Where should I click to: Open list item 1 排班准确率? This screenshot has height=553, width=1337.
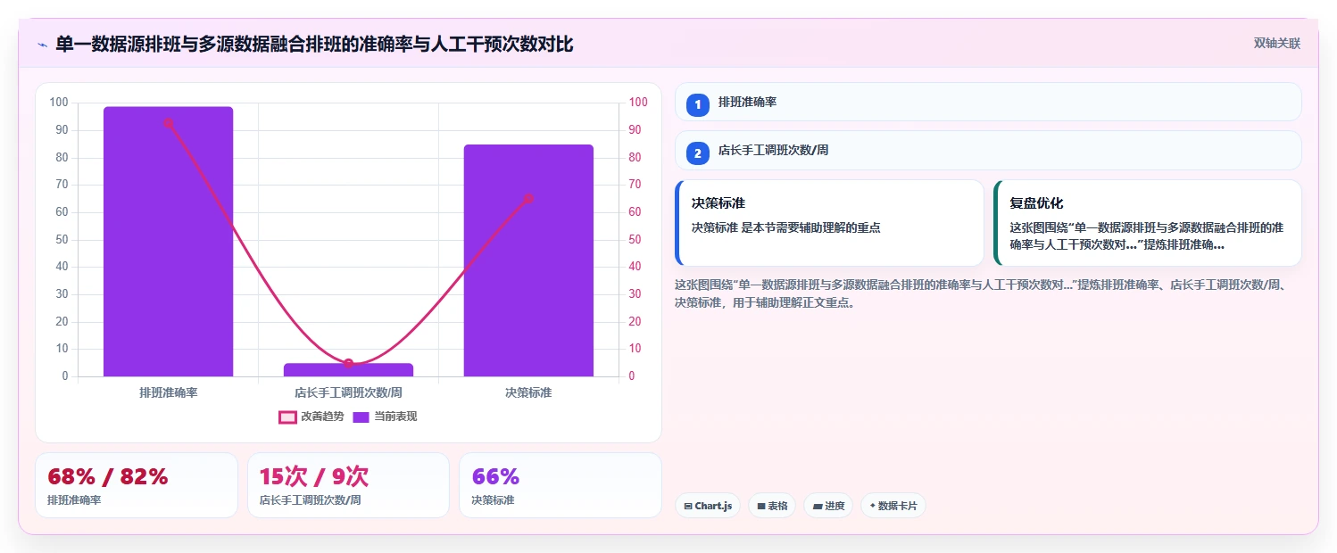click(988, 102)
